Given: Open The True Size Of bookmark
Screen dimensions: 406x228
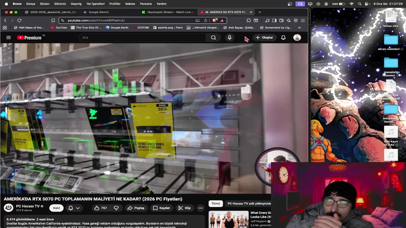Looking at the screenshot, I should coord(86,28).
